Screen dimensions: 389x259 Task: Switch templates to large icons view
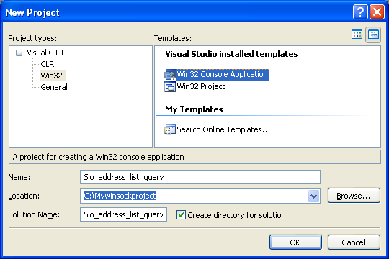click(x=357, y=35)
